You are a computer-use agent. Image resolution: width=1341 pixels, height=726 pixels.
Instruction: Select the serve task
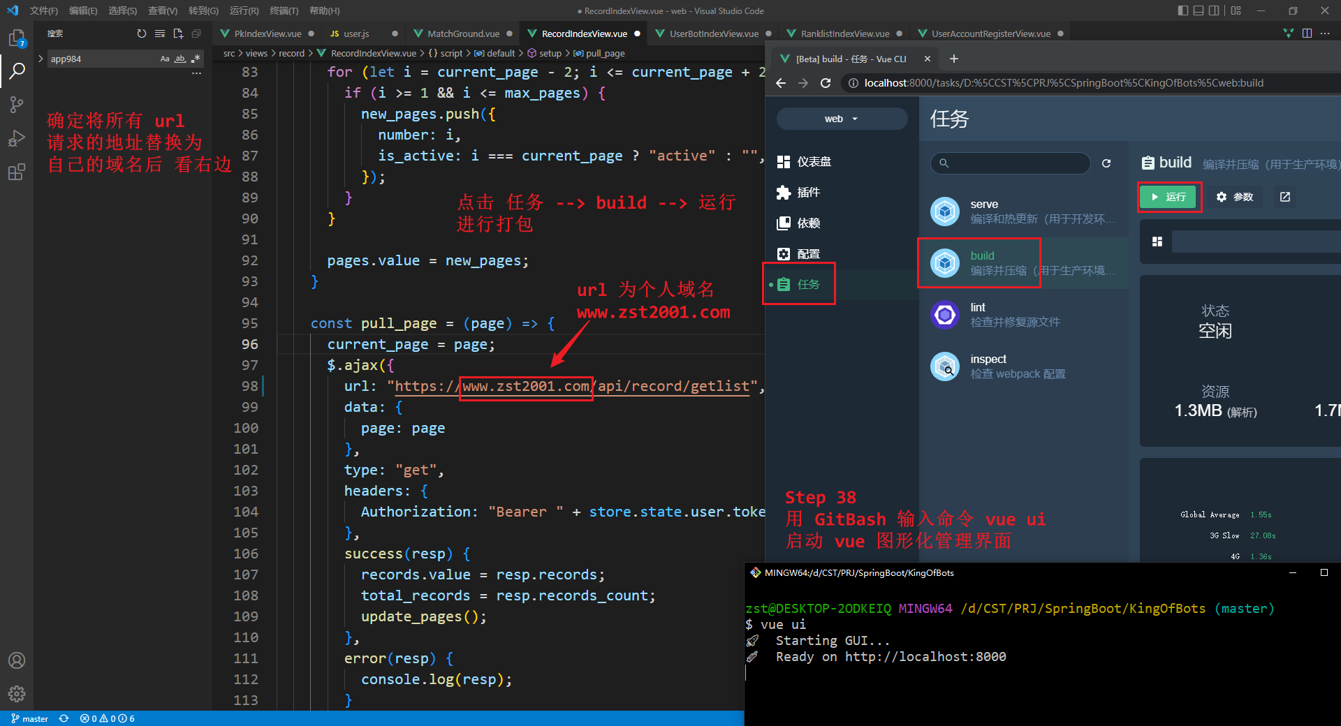click(1023, 211)
